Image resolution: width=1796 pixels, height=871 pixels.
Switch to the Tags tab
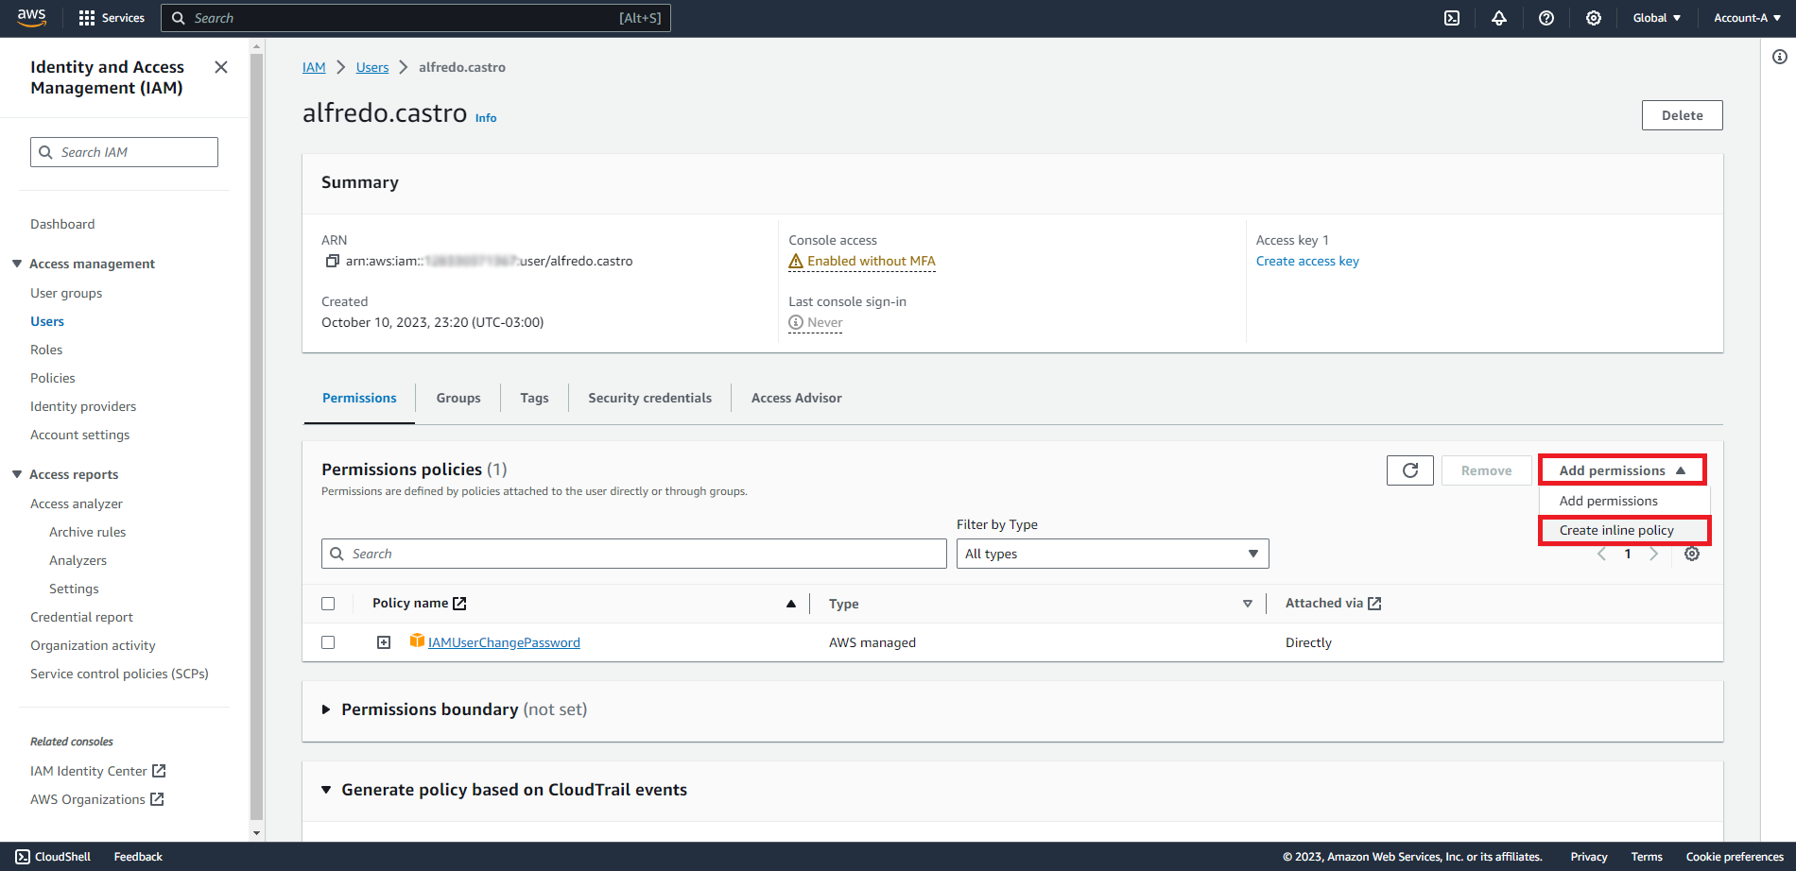534,398
